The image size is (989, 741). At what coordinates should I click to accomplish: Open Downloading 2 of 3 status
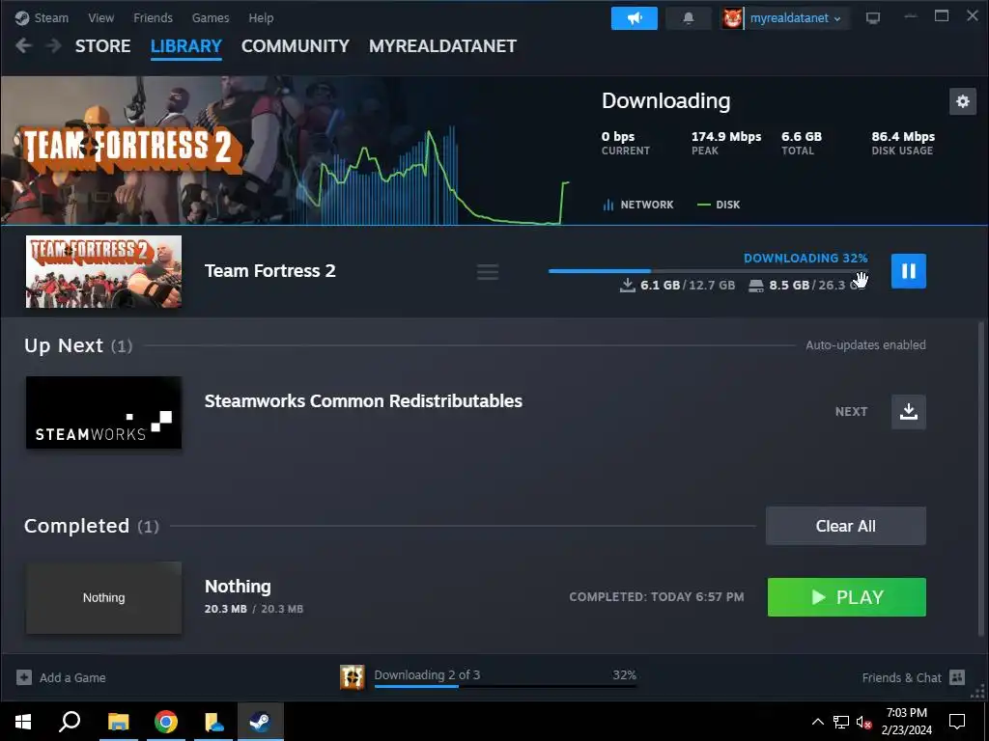click(427, 674)
